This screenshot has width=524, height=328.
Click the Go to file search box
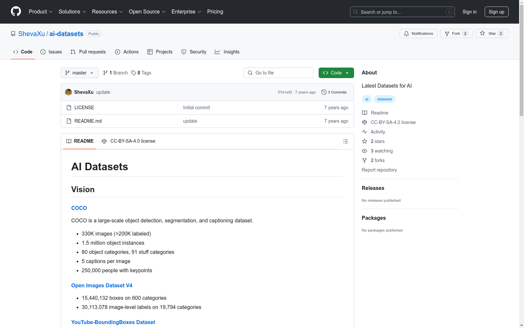tap(278, 73)
